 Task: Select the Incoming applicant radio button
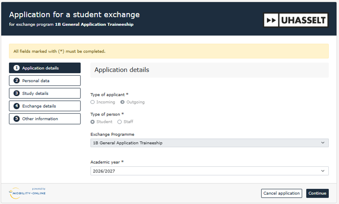(x=93, y=102)
